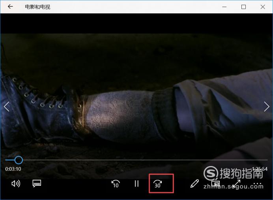Click total duration 1:25:54
The image size is (273, 200).
pyautogui.click(x=260, y=169)
